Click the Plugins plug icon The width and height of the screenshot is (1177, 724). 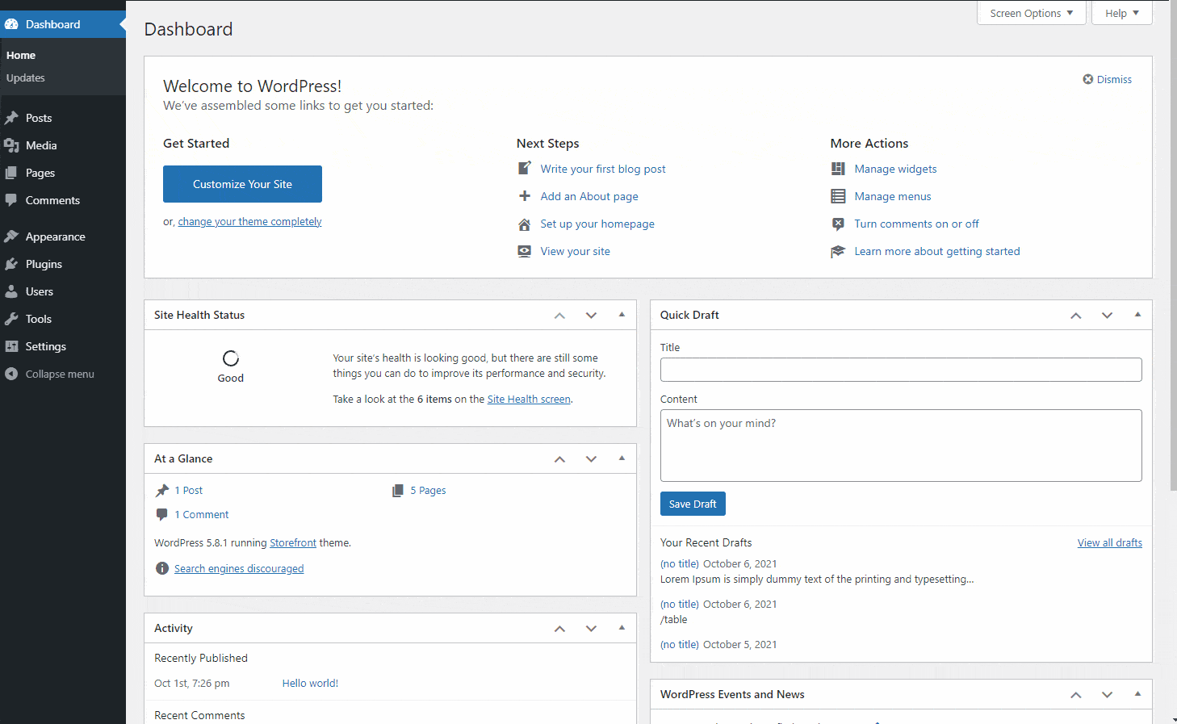11,264
